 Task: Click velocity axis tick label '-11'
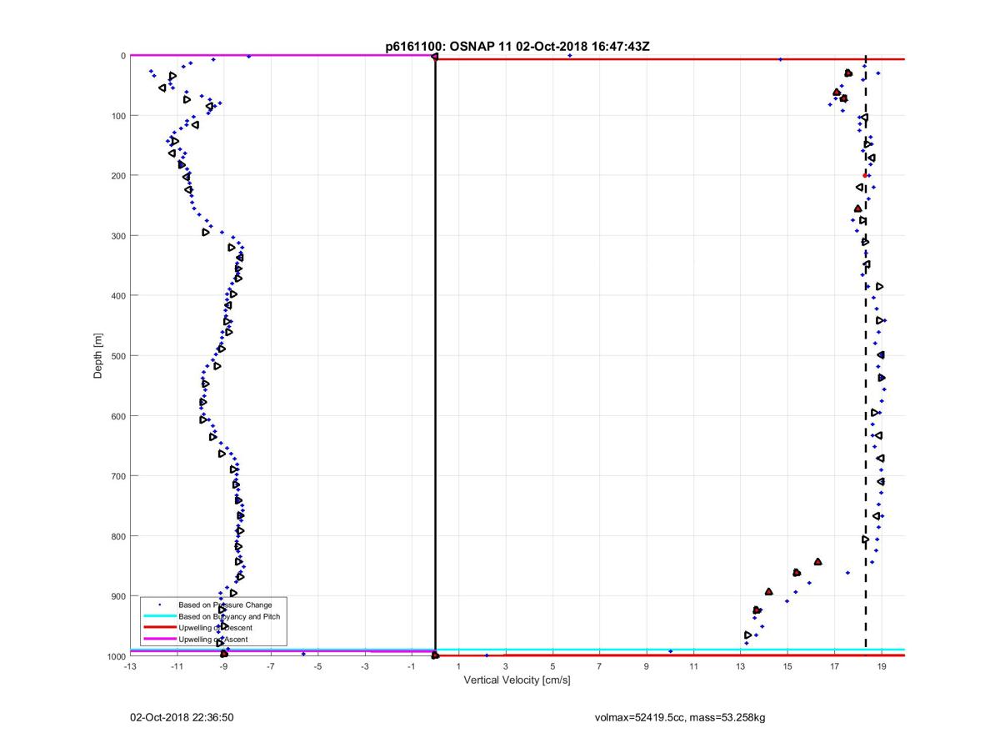177,666
